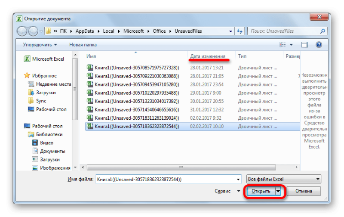344x217 pixels.
Task: Click the date cell 29.01.2017 9:00
Action: point(206,93)
